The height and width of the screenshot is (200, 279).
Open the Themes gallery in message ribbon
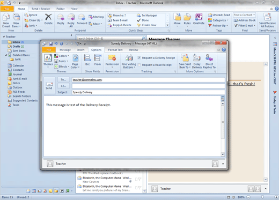(48, 61)
